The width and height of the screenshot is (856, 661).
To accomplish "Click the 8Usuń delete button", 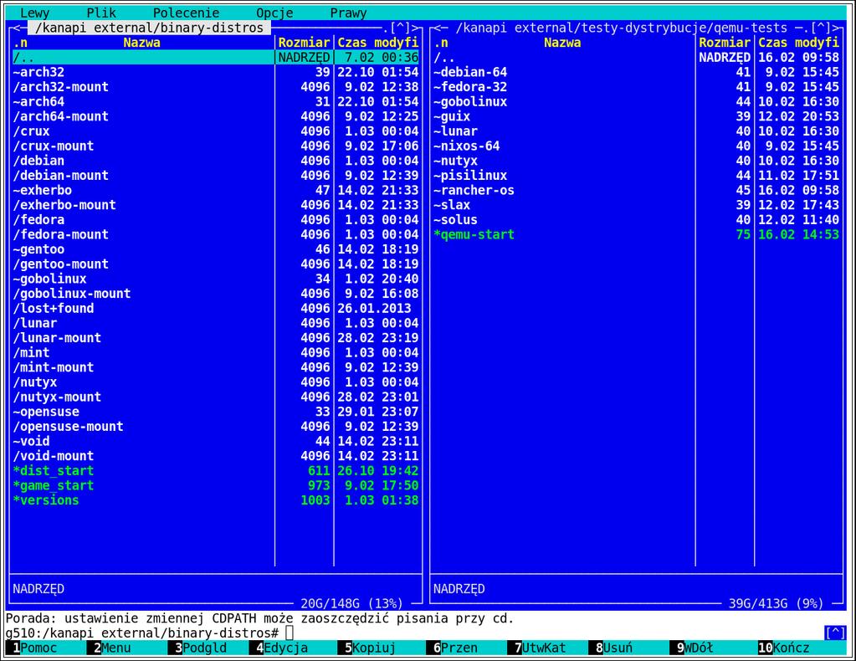I will (x=610, y=648).
